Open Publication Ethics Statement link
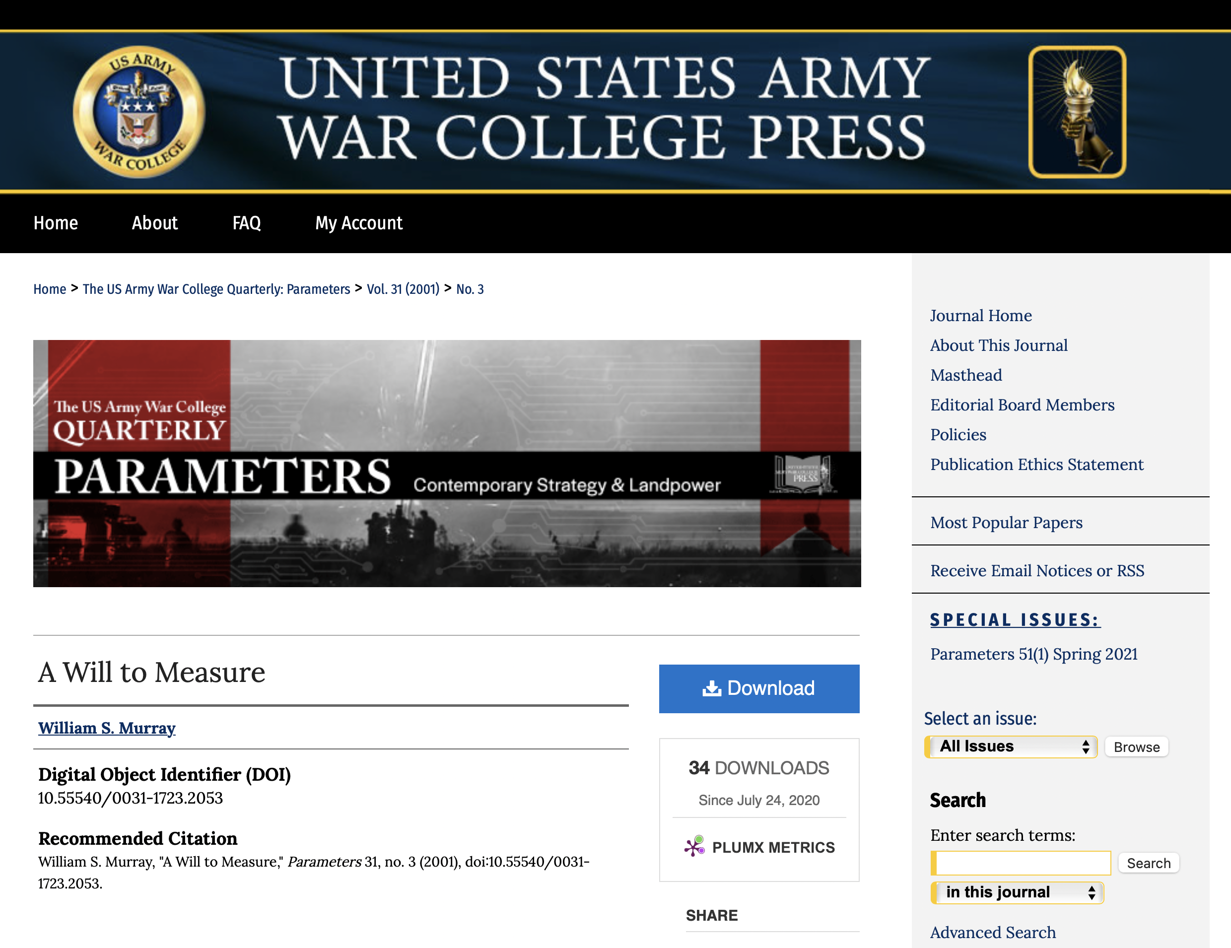 point(1036,465)
